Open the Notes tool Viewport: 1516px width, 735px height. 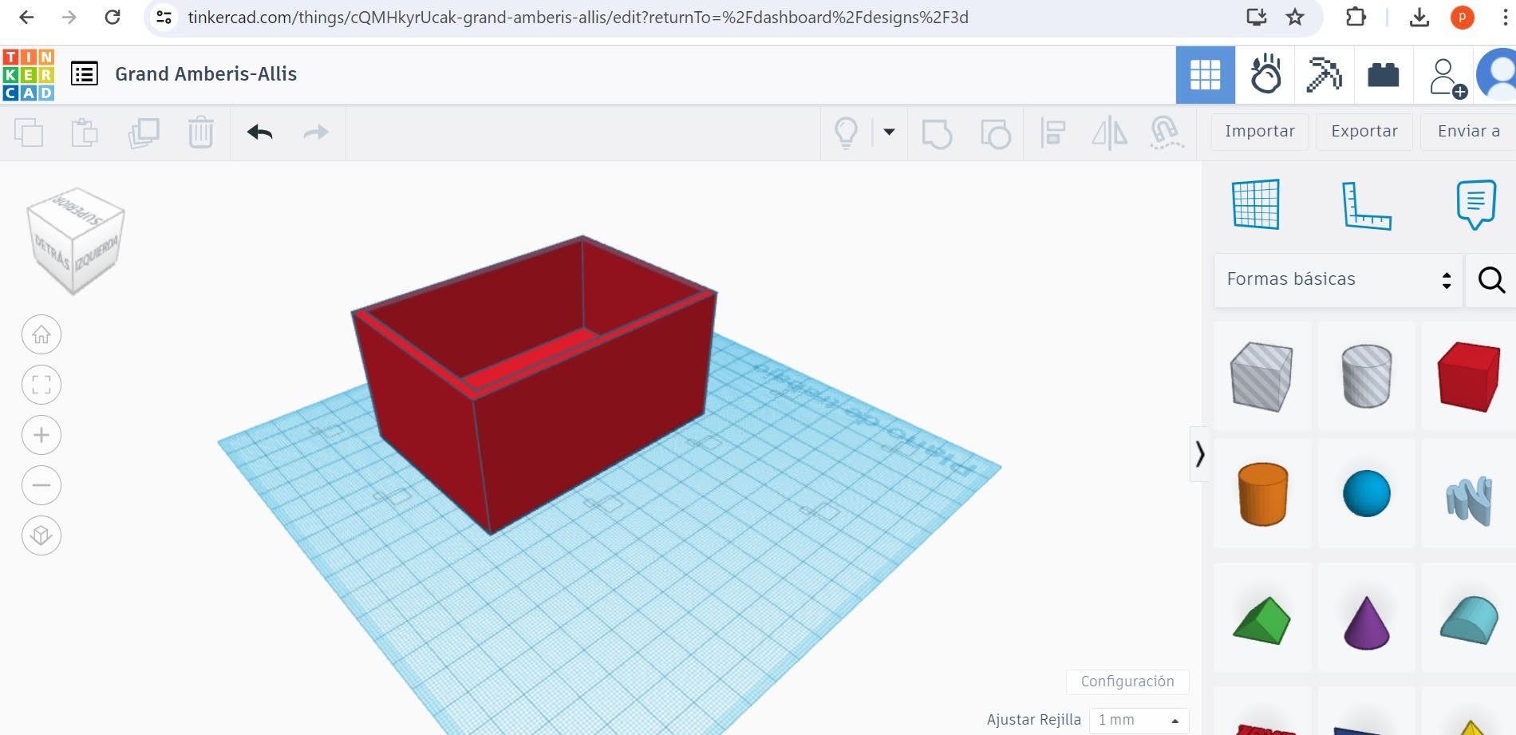click(x=1476, y=204)
